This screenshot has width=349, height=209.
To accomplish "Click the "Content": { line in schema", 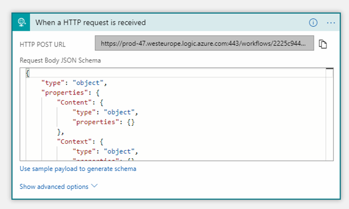I will (80, 102).
